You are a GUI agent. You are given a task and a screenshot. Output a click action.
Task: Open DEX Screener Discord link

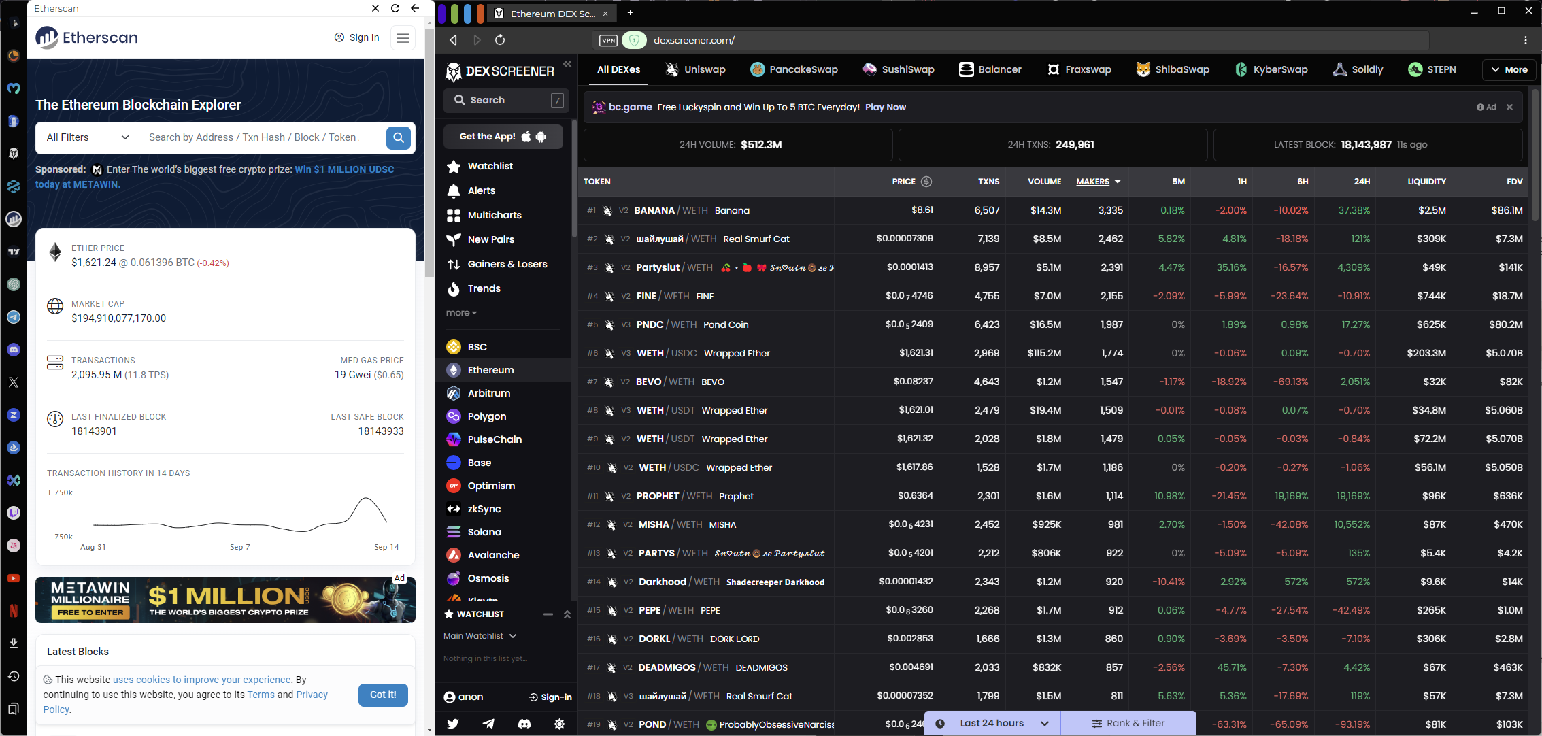tap(524, 724)
